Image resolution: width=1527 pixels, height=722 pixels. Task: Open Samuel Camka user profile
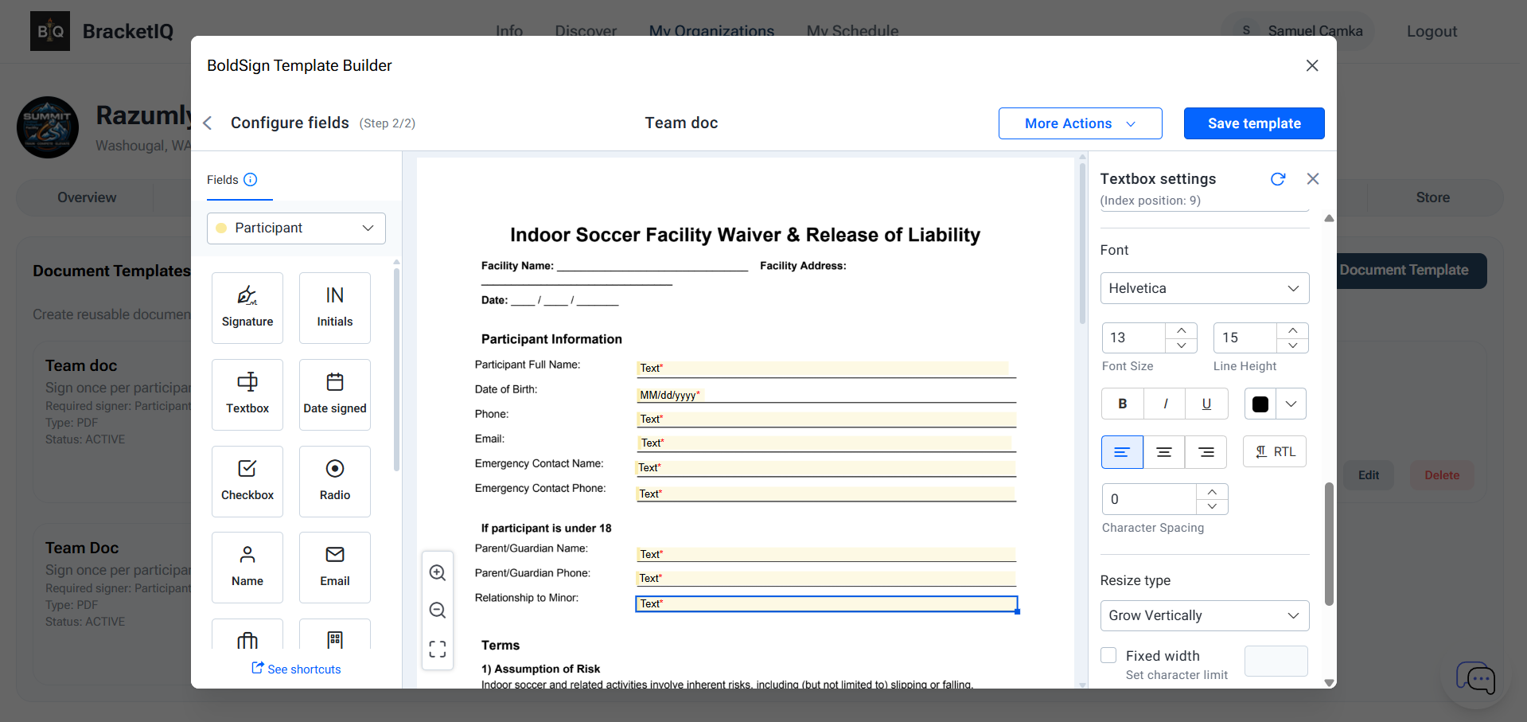[1299, 31]
